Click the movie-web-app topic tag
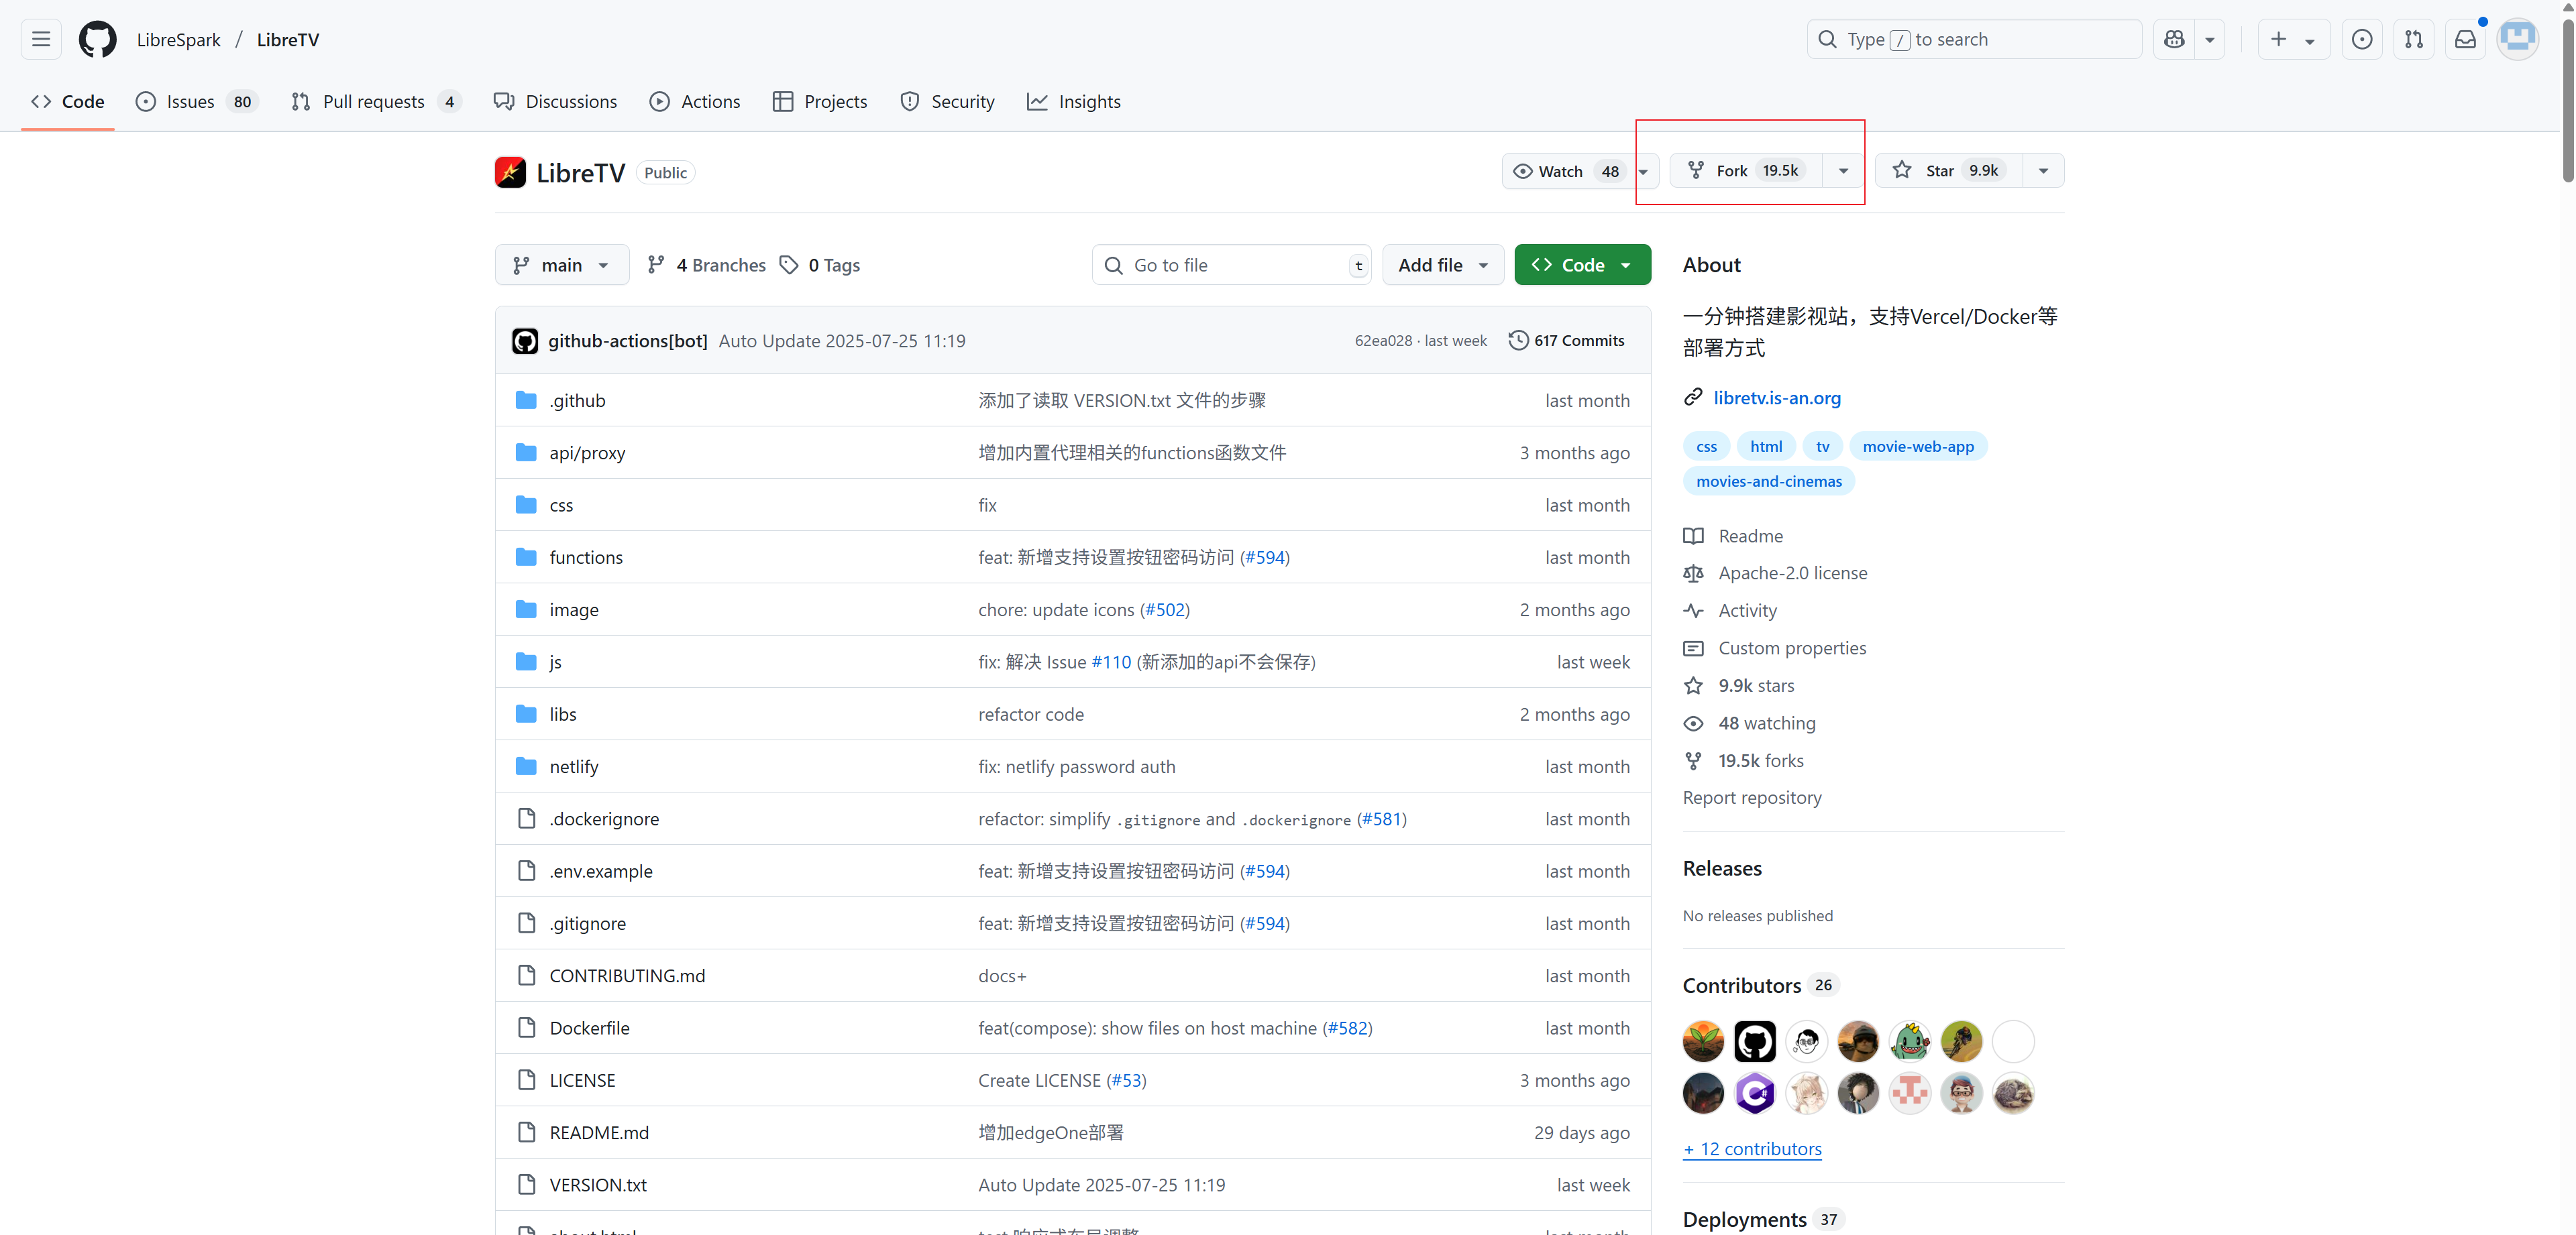Viewport: 2576px width, 1235px height. [1918, 447]
